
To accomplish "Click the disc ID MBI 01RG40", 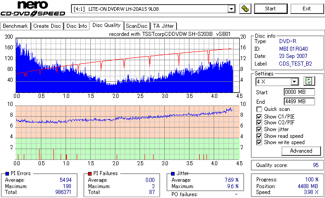I will click(x=293, y=49).
